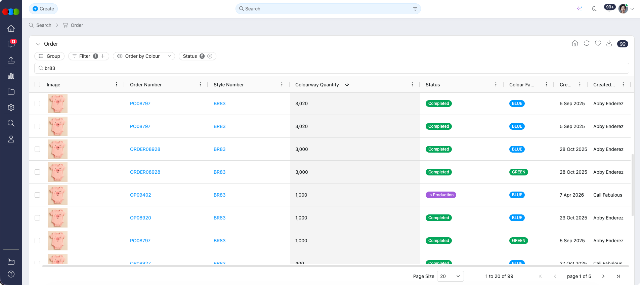This screenshot has height=285, width=640.
Task: Tick checkbox for ORDER08928 GREEN row
Action: tap(37, 172)
